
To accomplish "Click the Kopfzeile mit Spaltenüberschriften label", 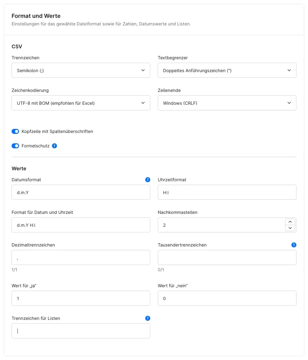I will [57, 131].
